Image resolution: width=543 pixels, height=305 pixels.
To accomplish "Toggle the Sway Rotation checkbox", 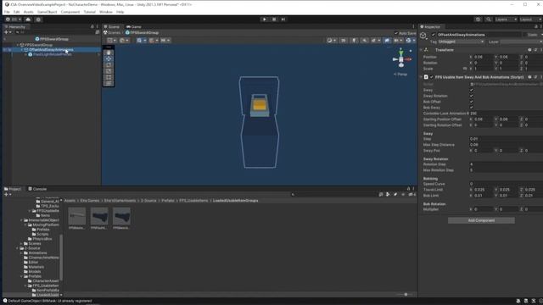I will (472, 96).
